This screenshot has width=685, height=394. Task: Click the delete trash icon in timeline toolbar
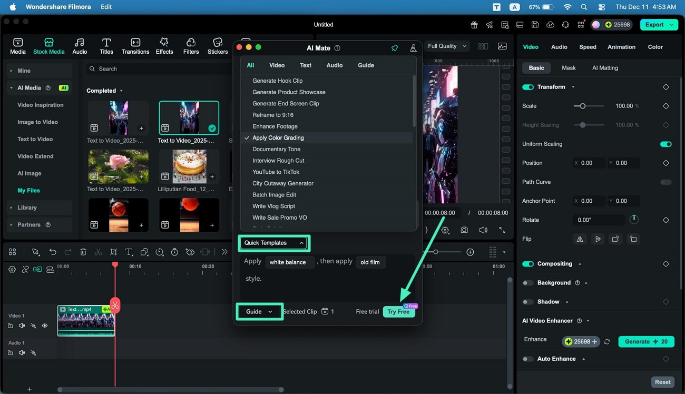tap(83, 252)
